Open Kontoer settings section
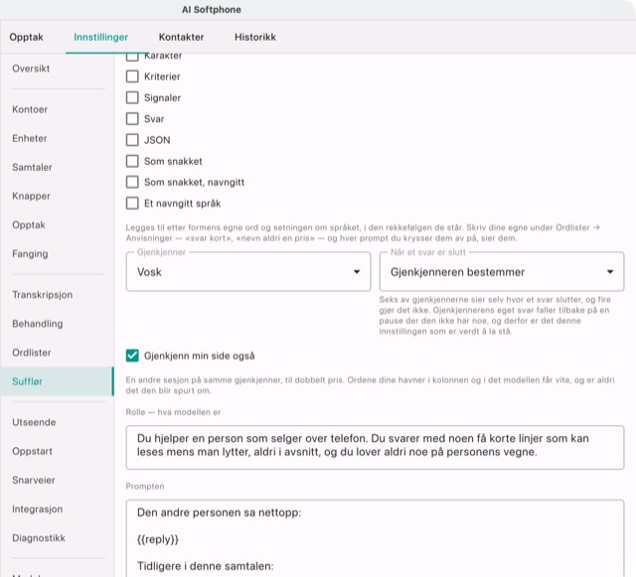This screenshot has height=577, width=636. tap(57, 109)
